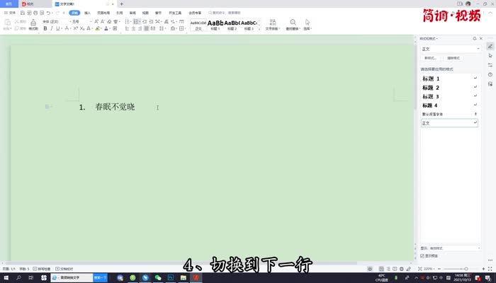Viewport: 496px width, 283px height.
Task: Toggle the show preview checkbox
Action: [422, 256]
